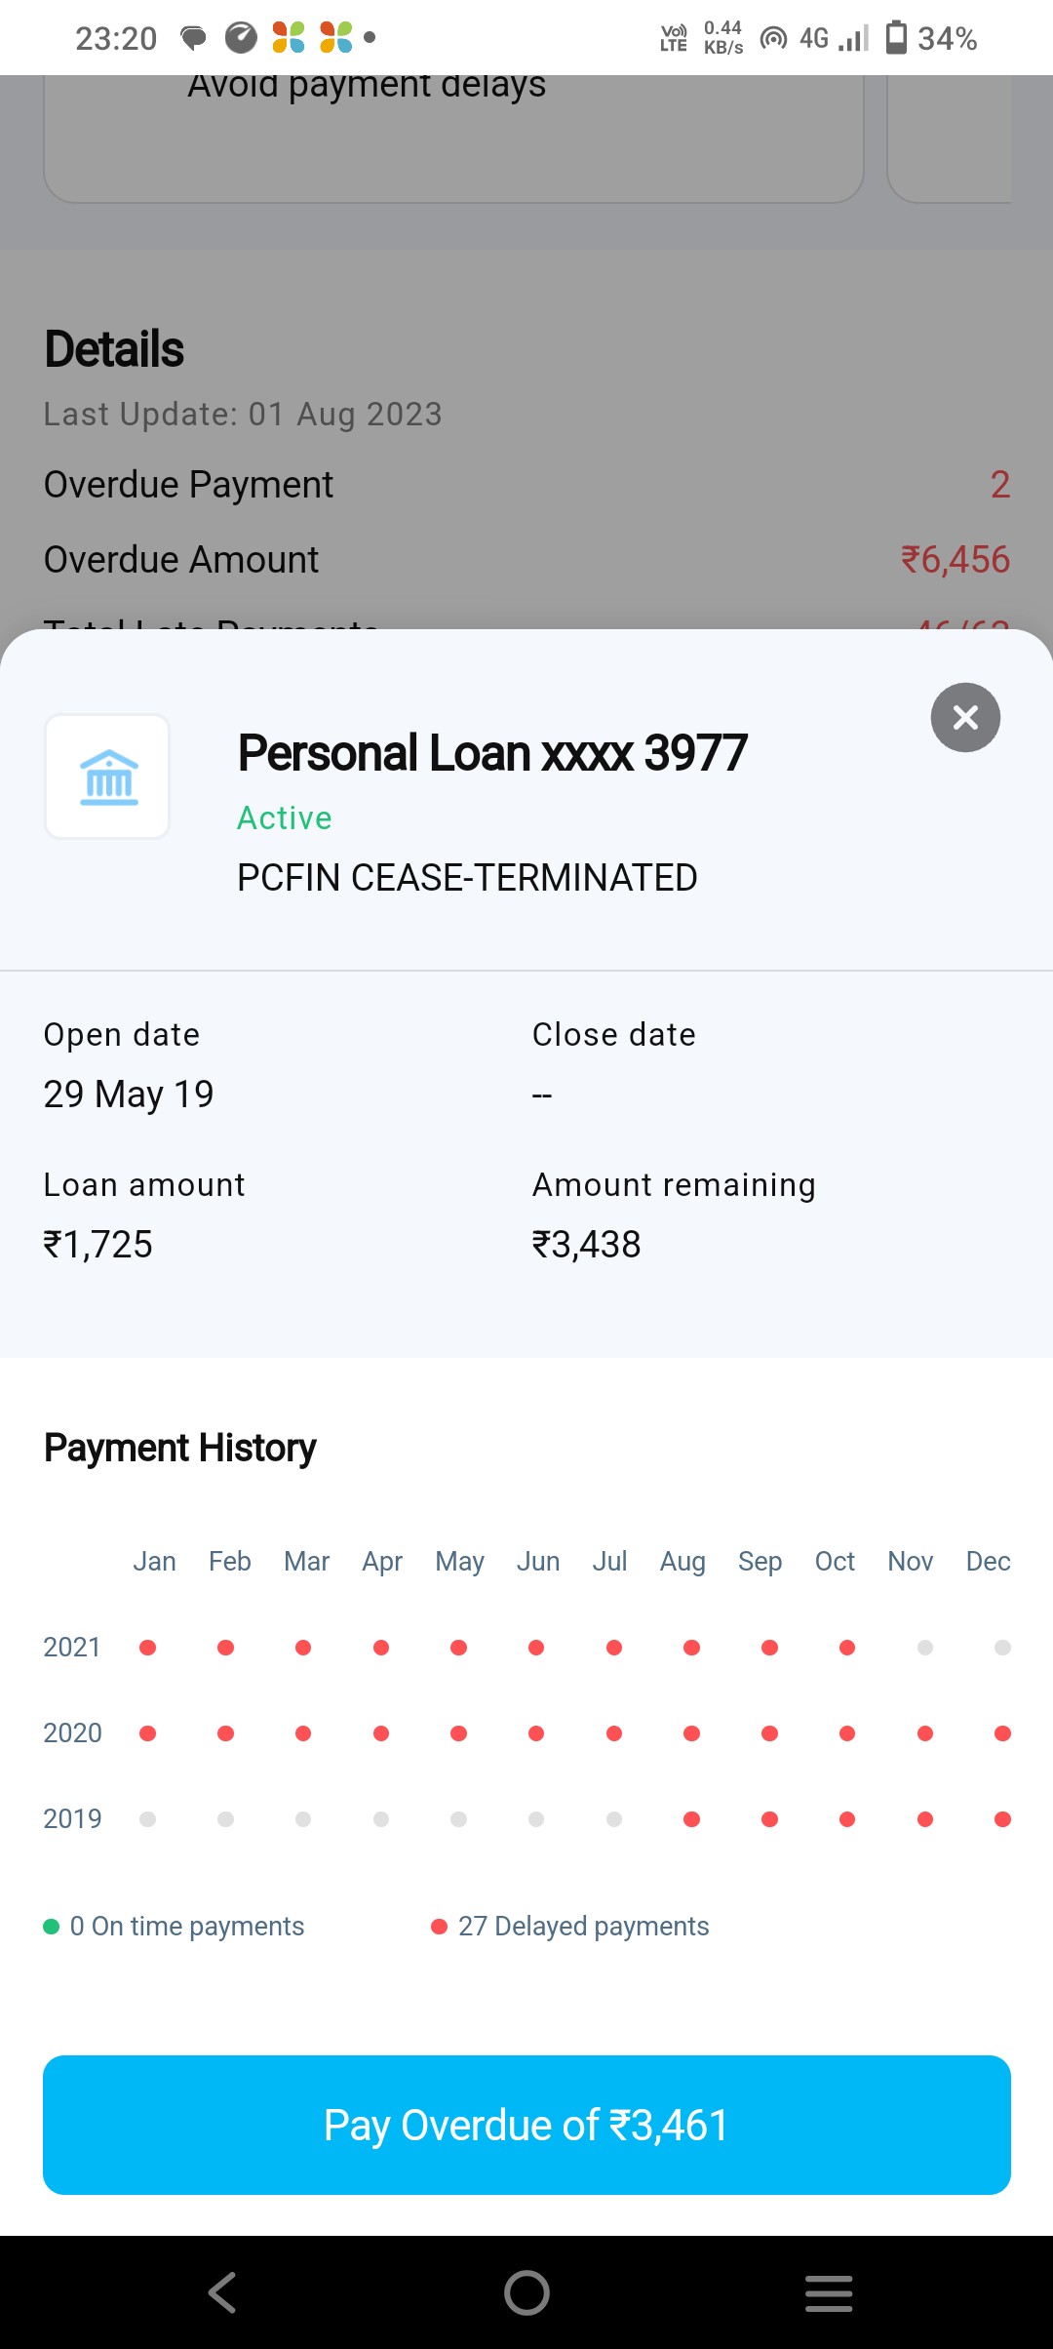This screenshot has height=2349, width=1053.
Task: Close the Personal Loan details sheet
Action: point(965,718)
